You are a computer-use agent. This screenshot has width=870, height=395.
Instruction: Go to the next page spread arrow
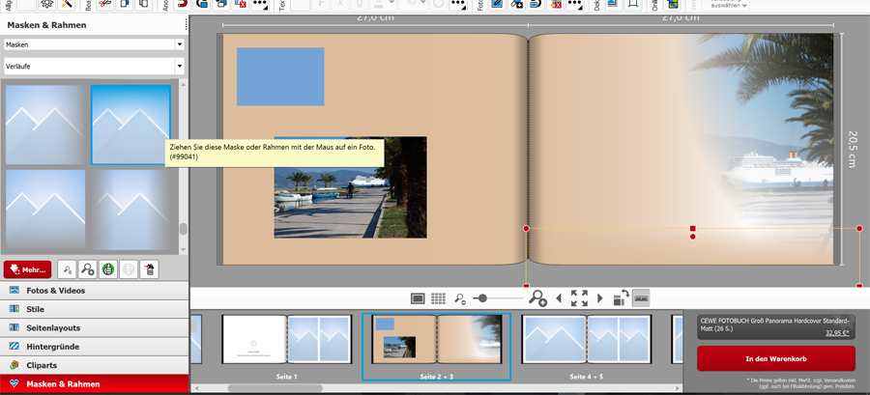click(600, 298)
